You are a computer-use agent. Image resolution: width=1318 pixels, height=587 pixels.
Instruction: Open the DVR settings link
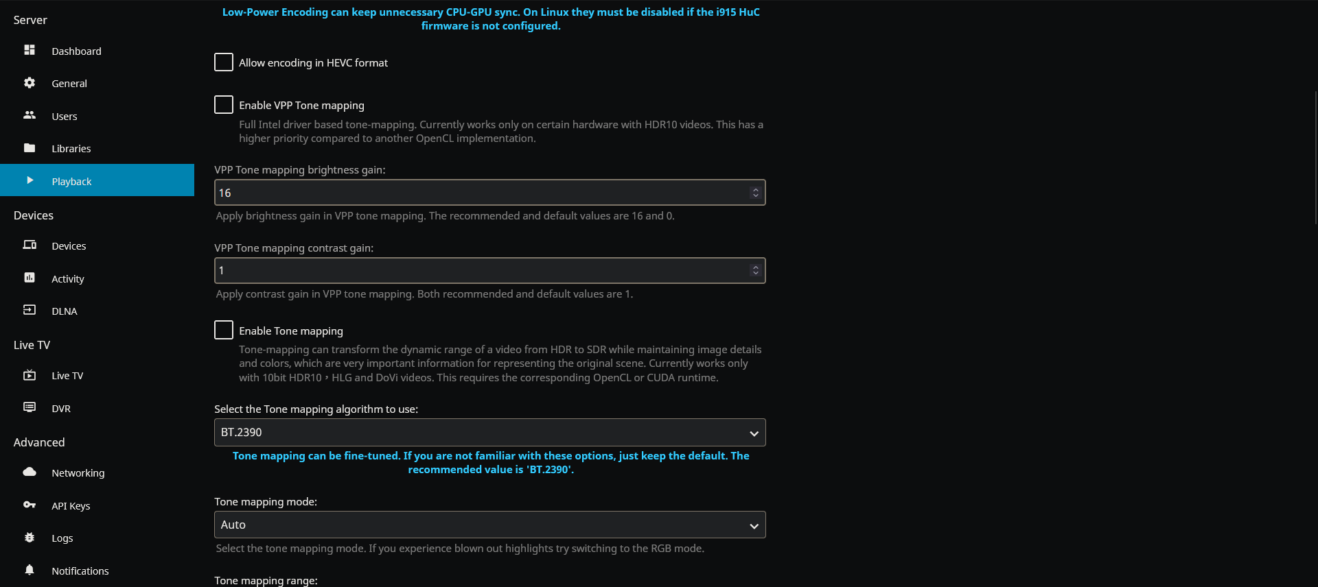[61, 409]
